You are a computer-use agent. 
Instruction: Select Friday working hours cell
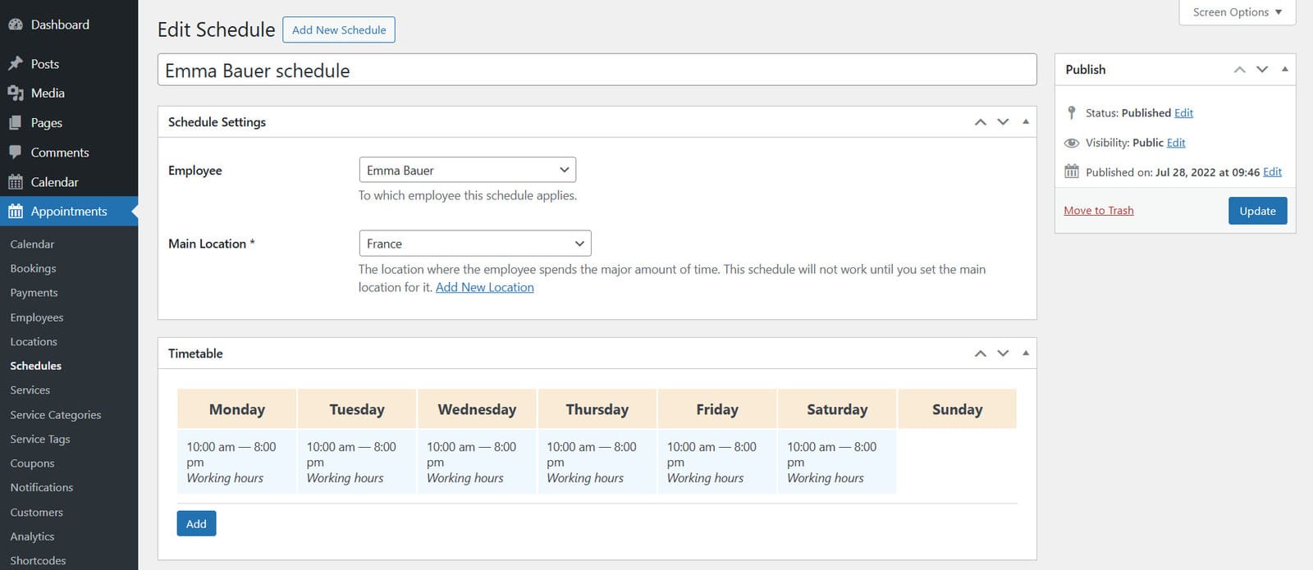coord(717,462)
